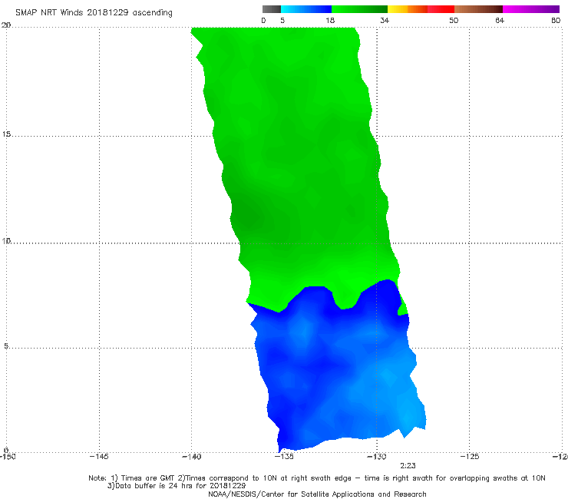Click the longitude axis label '-125'

pyautogui.click(x=470, y=456)
